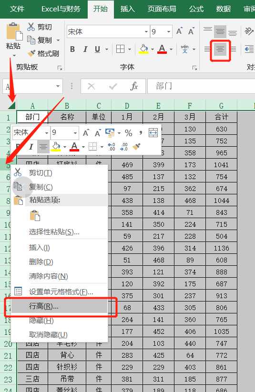Image resolution: width=255 pixels, height=392 pixels.
Task: Expand the Copy options arrow
Action: 58,40
